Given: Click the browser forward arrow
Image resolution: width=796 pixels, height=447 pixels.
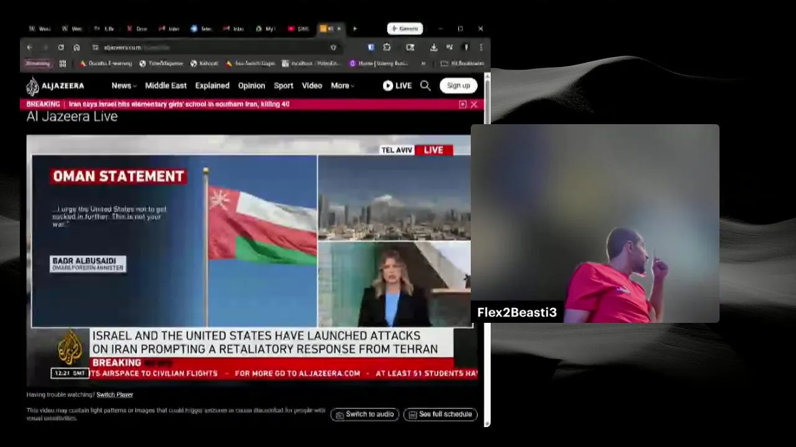Looking at the screenshot, I should (45, 47).
